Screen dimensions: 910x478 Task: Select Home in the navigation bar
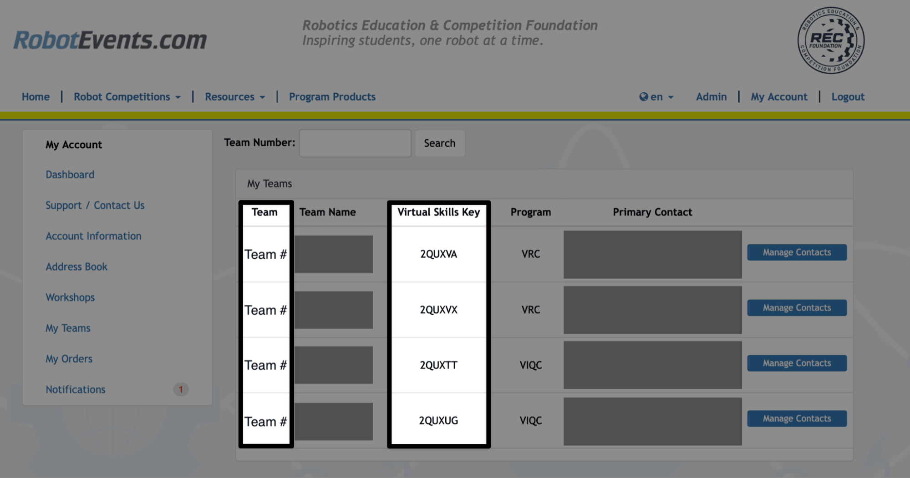[36, 96]
